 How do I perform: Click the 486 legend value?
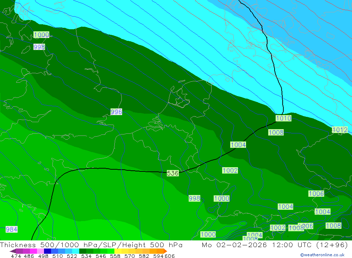click(29, 256)
